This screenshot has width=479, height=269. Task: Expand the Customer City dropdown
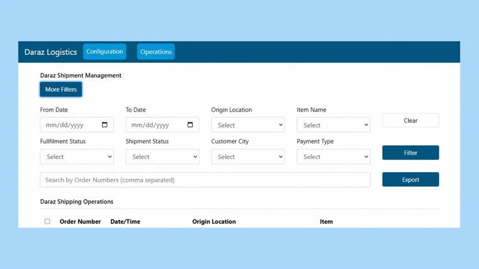[248, 157]
